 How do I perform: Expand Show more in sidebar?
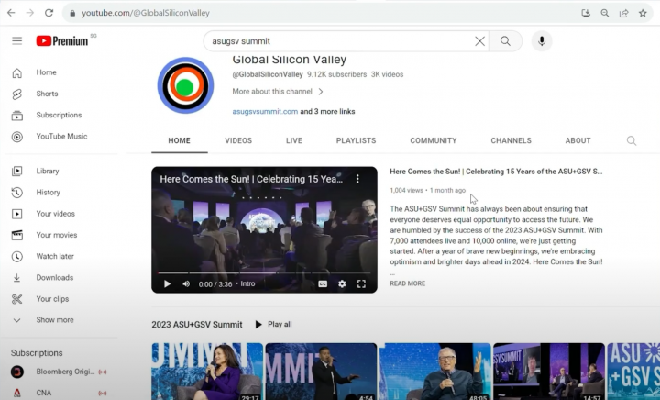point(54,320)
